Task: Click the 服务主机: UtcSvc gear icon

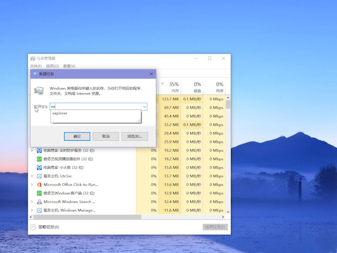Action: point(39,176)
